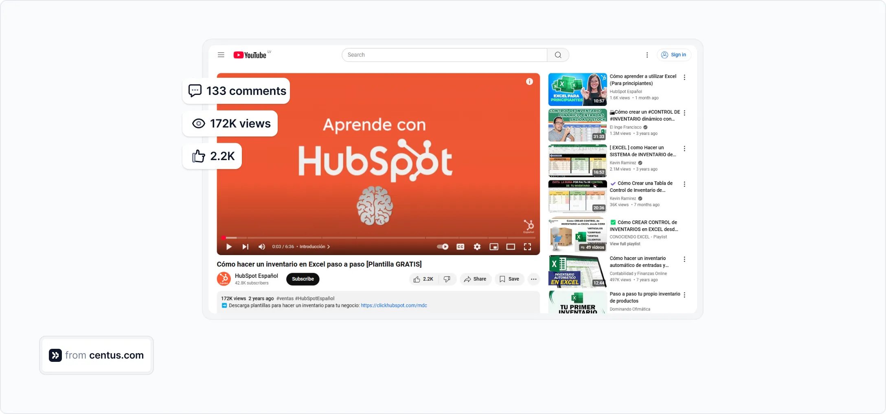Open the three-dot menu on the first suggested video

(x=684, y=77)
